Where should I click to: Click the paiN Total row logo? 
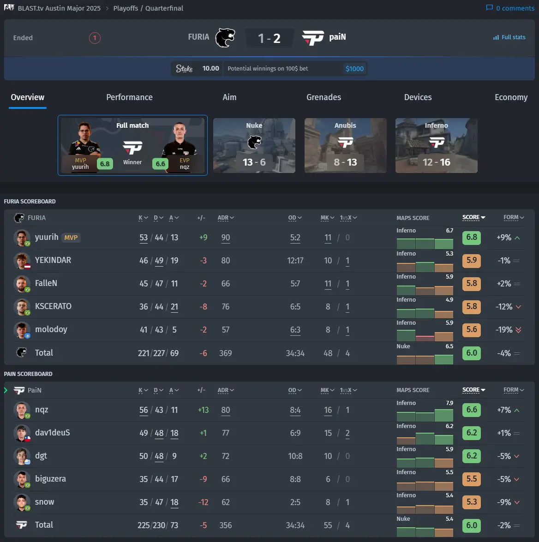click(x=21, y=525)
